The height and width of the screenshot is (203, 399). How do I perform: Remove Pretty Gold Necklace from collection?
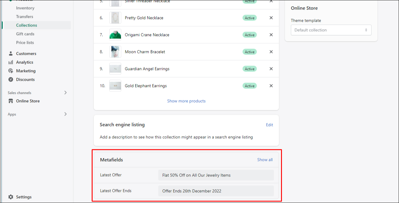(x=271, y=18)
